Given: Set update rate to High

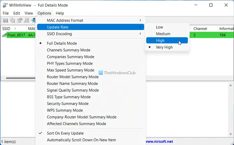Looking at the screenshot, I should coord(167,40).
